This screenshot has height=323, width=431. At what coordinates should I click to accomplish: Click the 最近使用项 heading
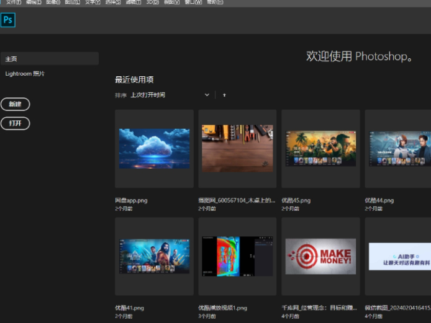134,80
